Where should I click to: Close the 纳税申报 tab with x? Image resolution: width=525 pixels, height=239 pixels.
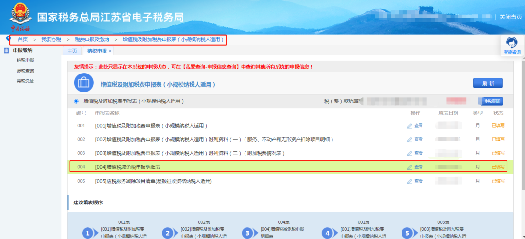tap(110, 51)
